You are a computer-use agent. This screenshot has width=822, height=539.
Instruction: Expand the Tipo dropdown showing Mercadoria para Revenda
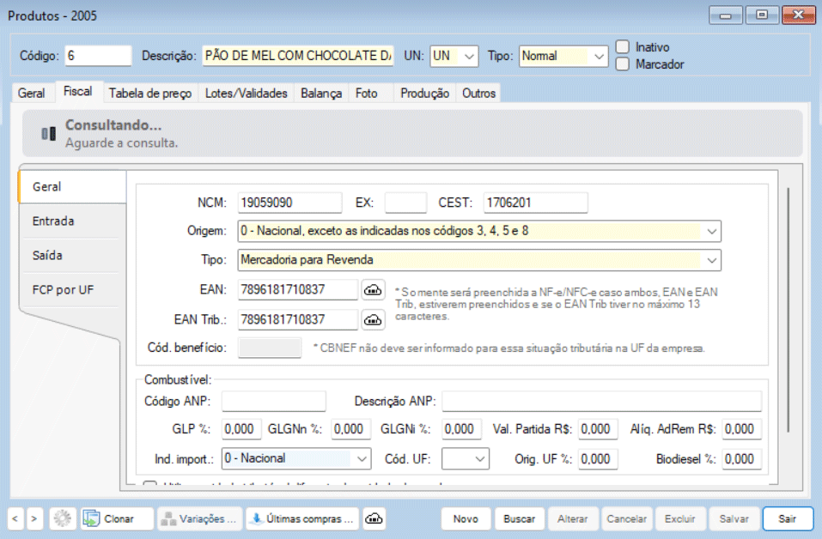tap(711, 260)
